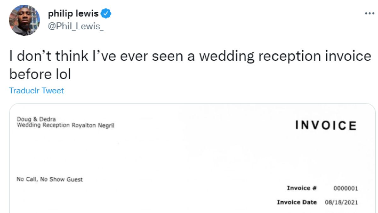378x213 pixels.
Task: Open the three-dot more options menu
Action: point(369,14)
